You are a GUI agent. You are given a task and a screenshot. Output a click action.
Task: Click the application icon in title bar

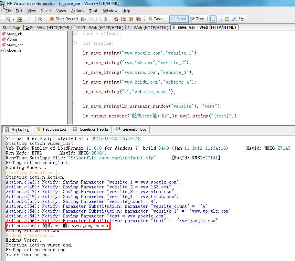click(x=3, y=3)
